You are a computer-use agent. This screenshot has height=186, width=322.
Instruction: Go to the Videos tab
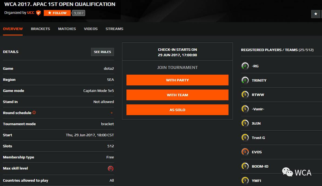(90, 29)
